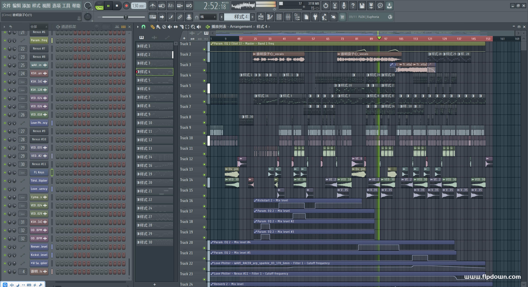Stop playback with the stop button
Screen dimensions: 528x287
click(117, 6)
